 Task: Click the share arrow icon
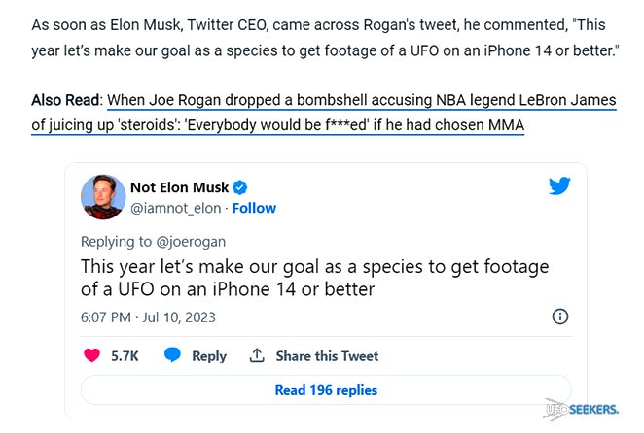[257, 355]
